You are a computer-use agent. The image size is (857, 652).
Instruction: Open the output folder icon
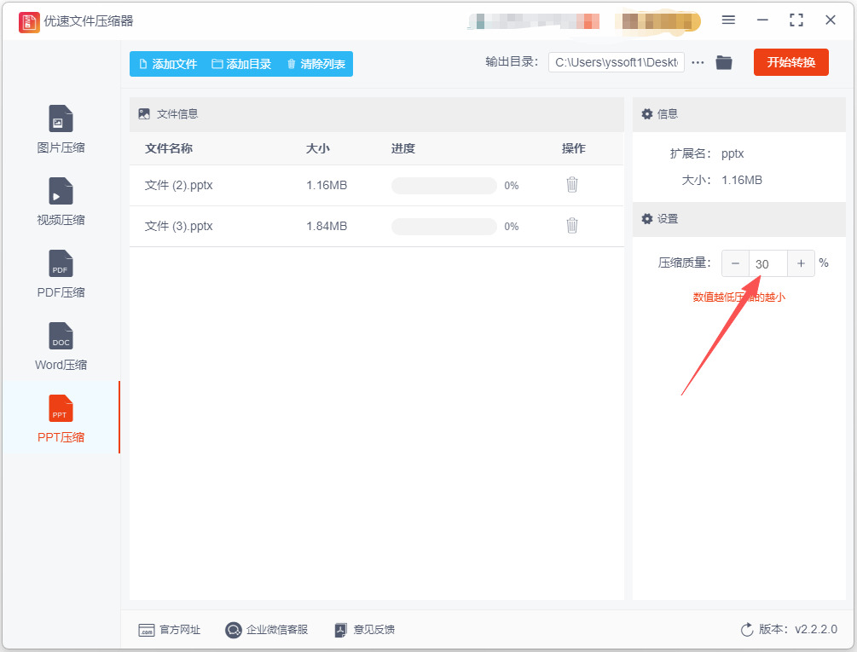coord(724,62)
